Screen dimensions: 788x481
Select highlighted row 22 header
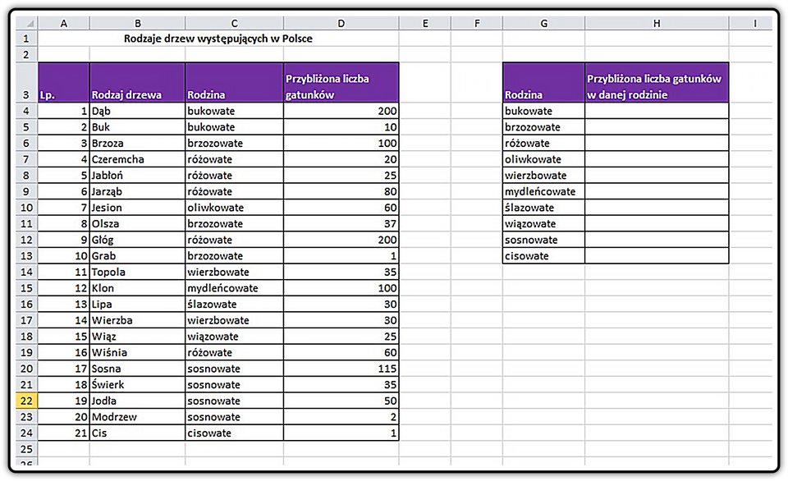27,401
